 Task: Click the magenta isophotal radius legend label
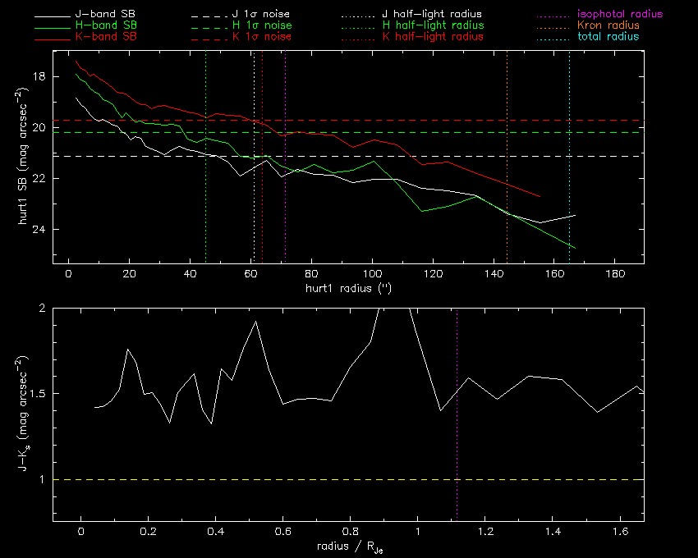click(619, 15)
